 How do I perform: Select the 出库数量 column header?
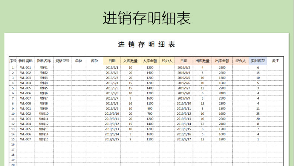coord(202,61)
